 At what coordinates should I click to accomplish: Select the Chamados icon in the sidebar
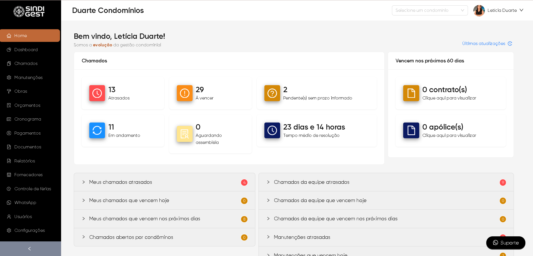[x=9, y=63]
